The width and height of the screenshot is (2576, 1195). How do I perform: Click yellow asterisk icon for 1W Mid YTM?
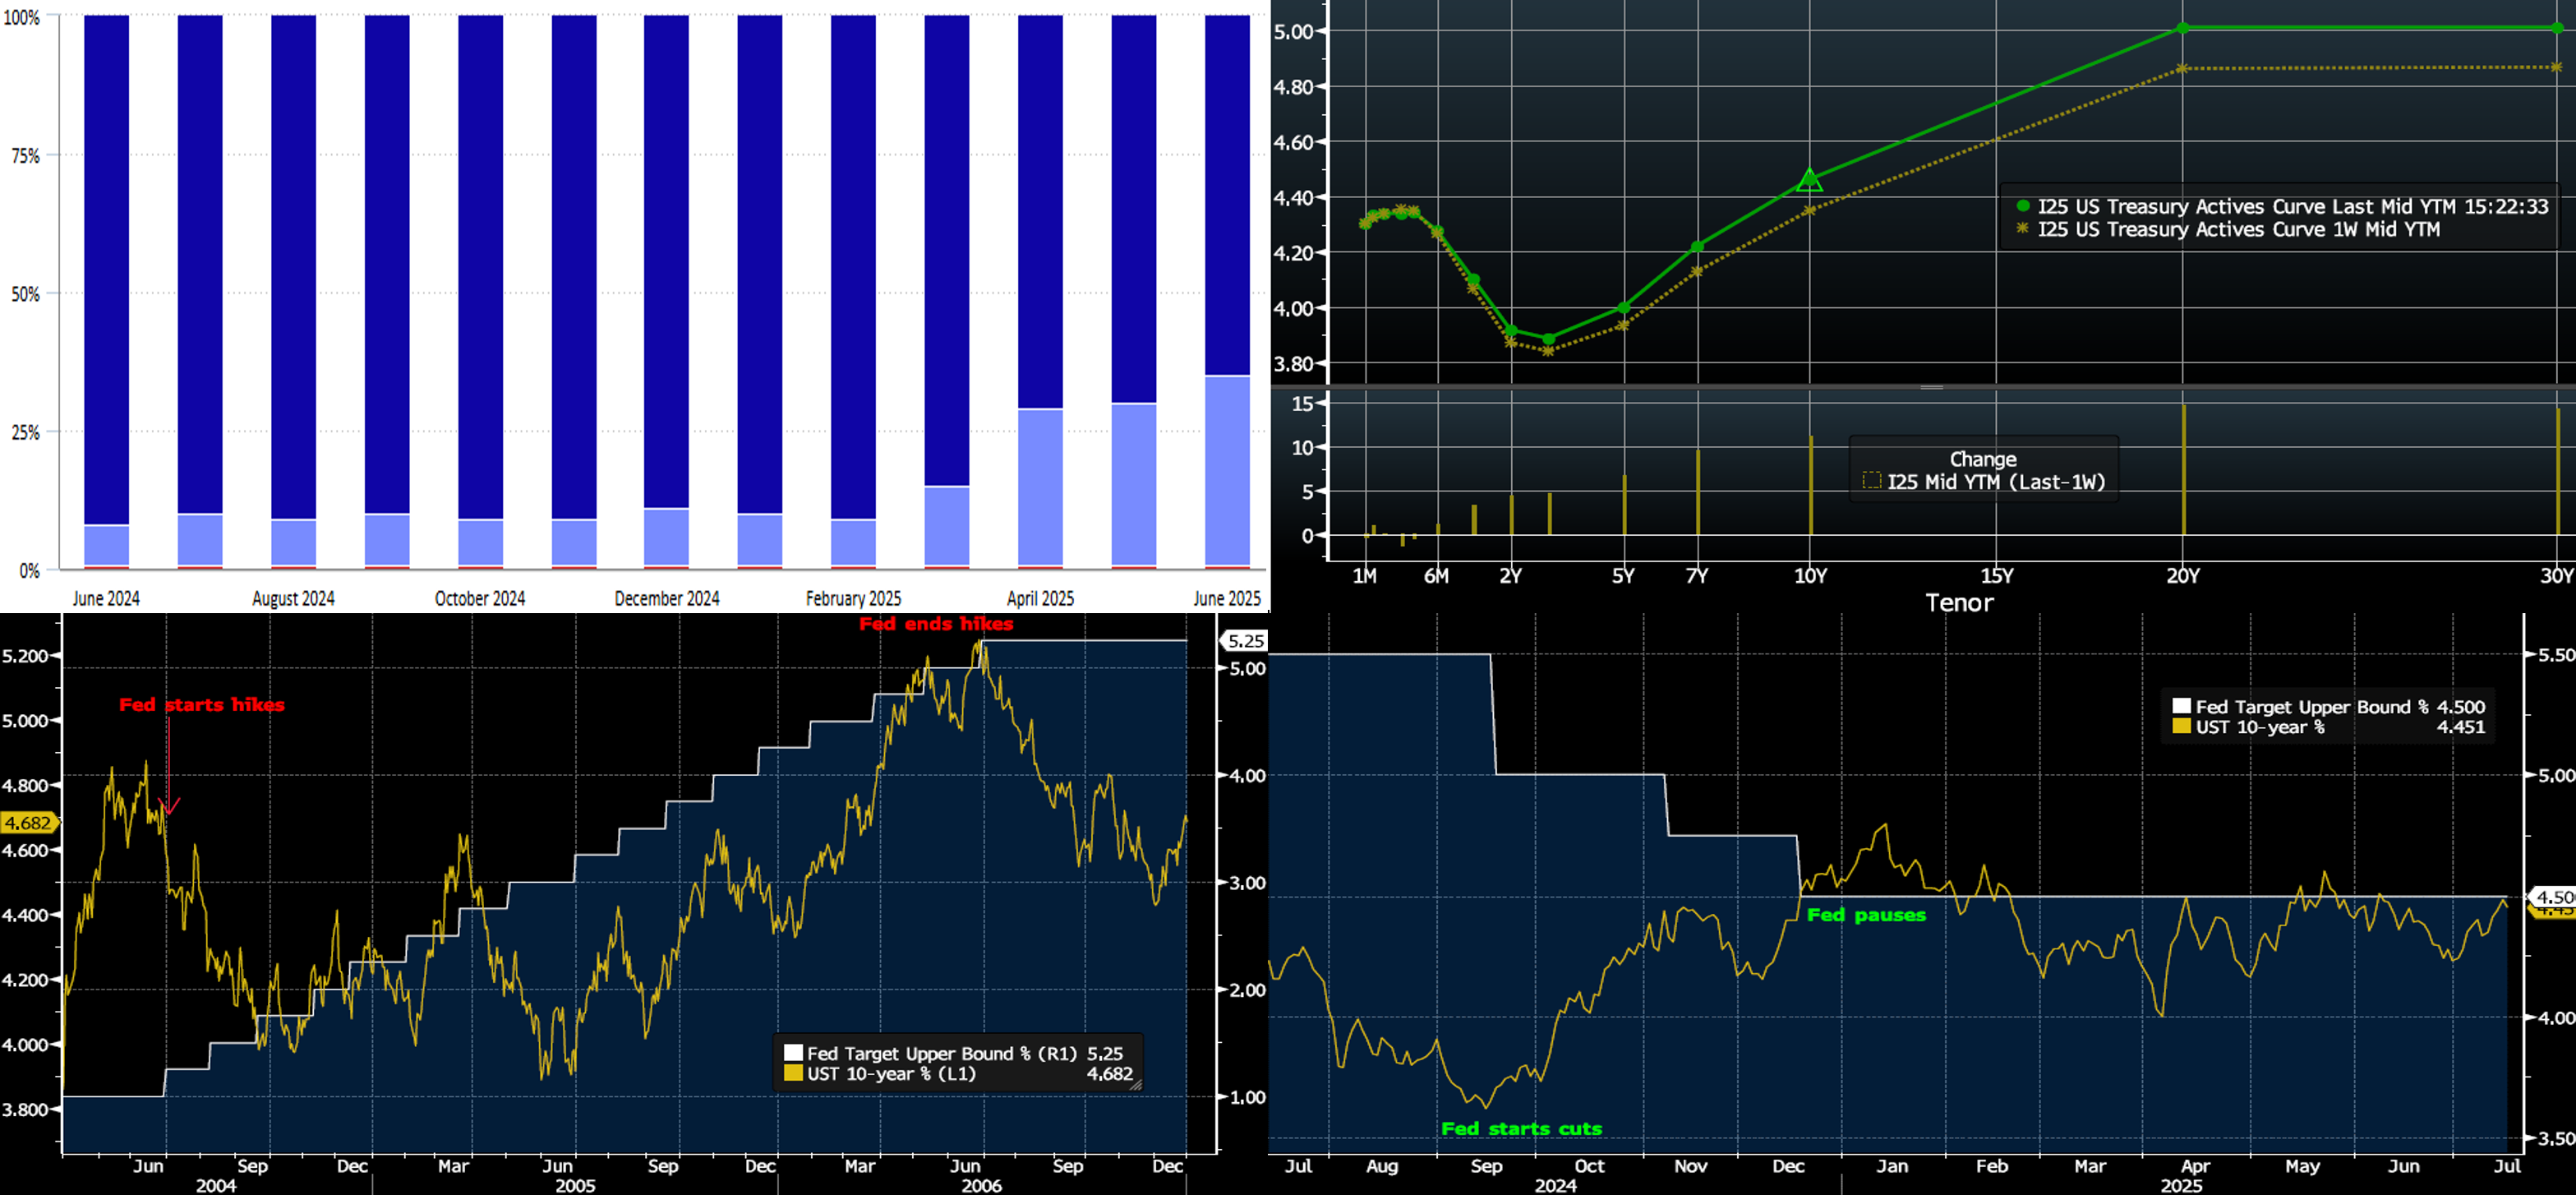point(2023,229)
